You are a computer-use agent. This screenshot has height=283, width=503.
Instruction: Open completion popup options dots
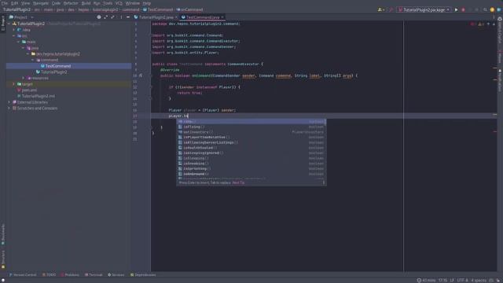[323, 182]
